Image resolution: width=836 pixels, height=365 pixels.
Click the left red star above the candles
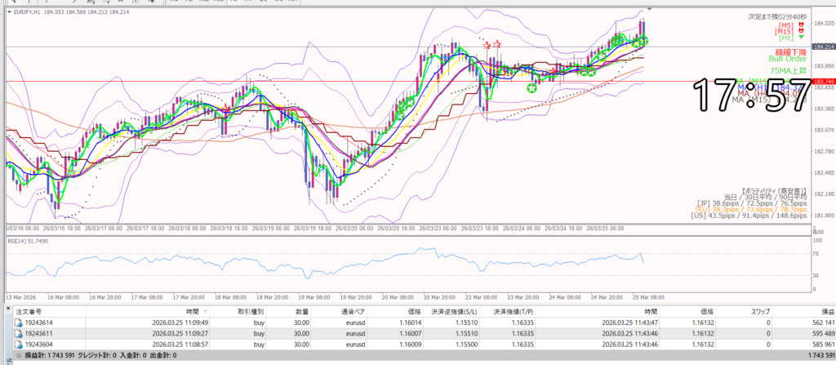(x=487, y=44)
